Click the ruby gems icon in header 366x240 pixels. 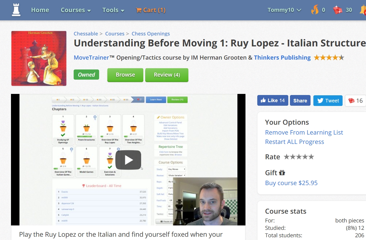338,10
